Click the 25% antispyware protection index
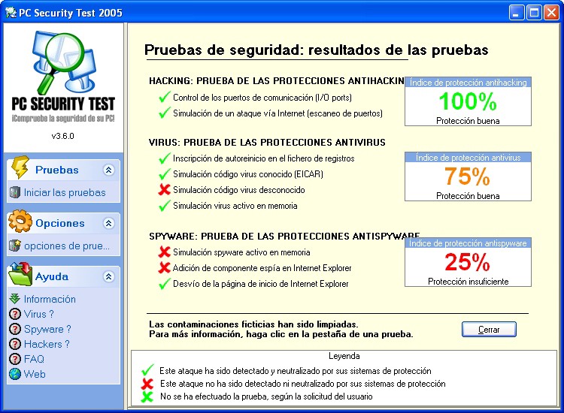Viewport: 564px width, 413px height. [468, 262]
